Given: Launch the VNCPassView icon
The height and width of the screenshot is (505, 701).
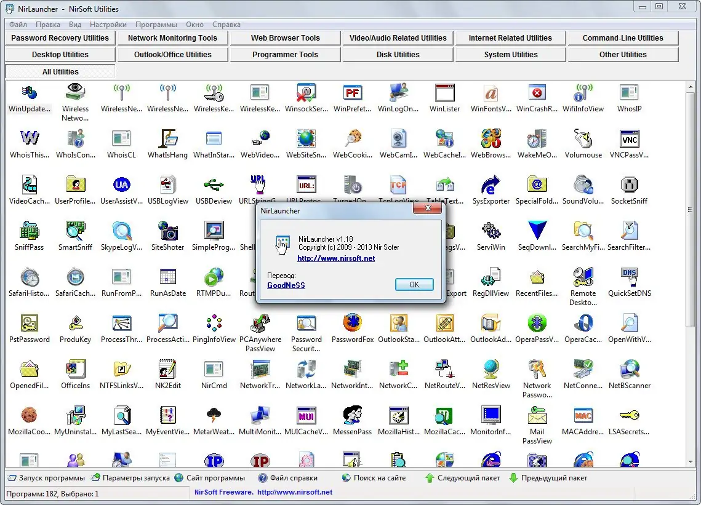Looking at the screenshot, I should 630,138.
